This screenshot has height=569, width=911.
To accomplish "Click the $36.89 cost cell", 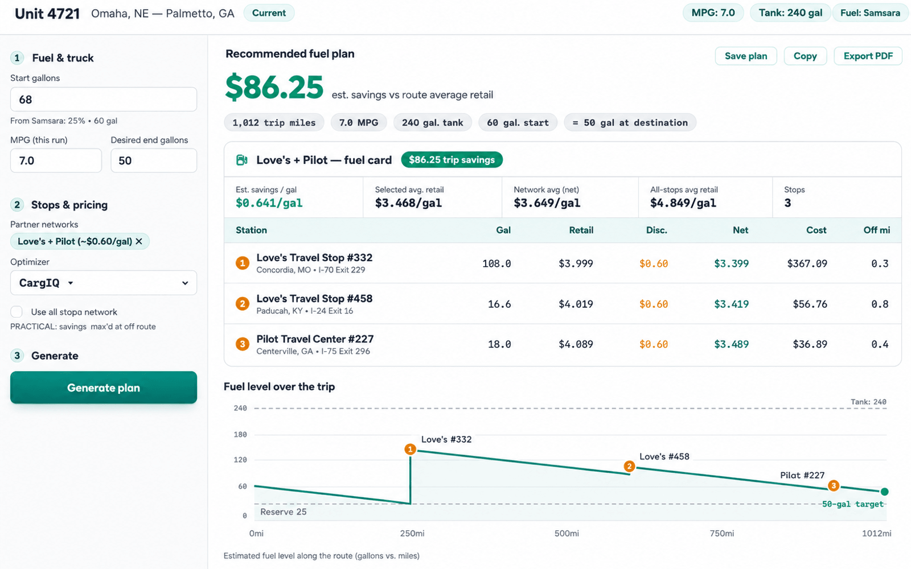I will 810,344.
